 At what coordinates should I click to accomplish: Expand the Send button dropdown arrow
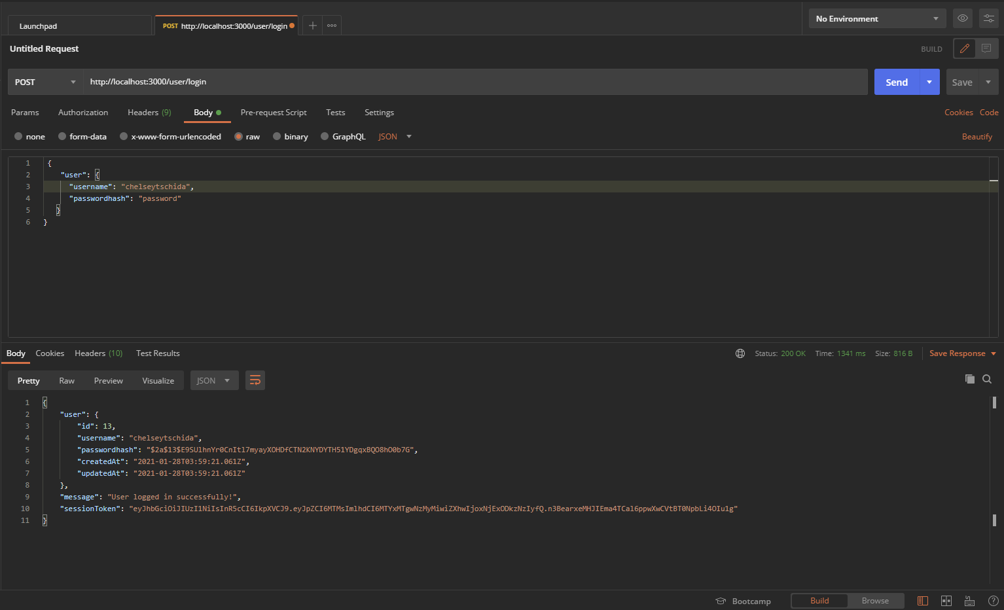929,82
